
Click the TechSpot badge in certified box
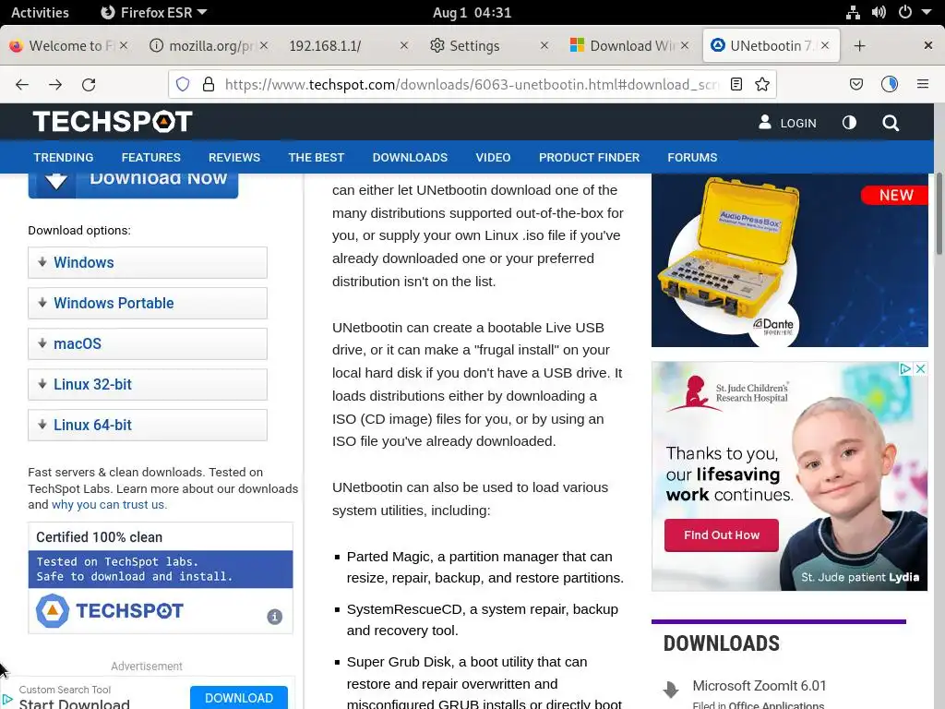tap(110, 611)
